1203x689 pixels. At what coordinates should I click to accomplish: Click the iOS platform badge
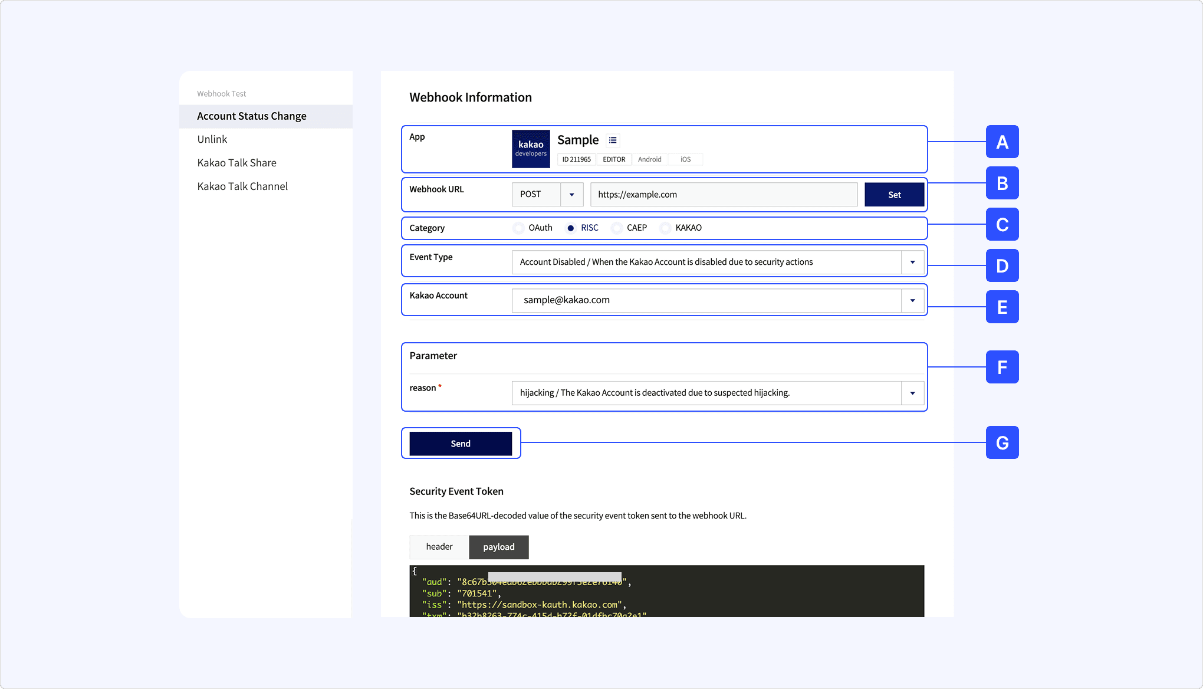click(x=685, y=159)
